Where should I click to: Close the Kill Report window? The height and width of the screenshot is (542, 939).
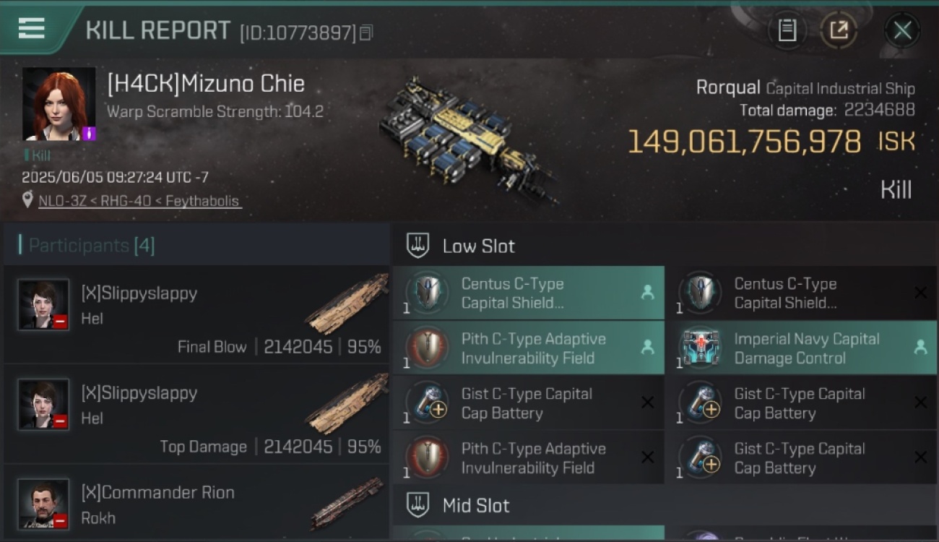click(902, 30)
